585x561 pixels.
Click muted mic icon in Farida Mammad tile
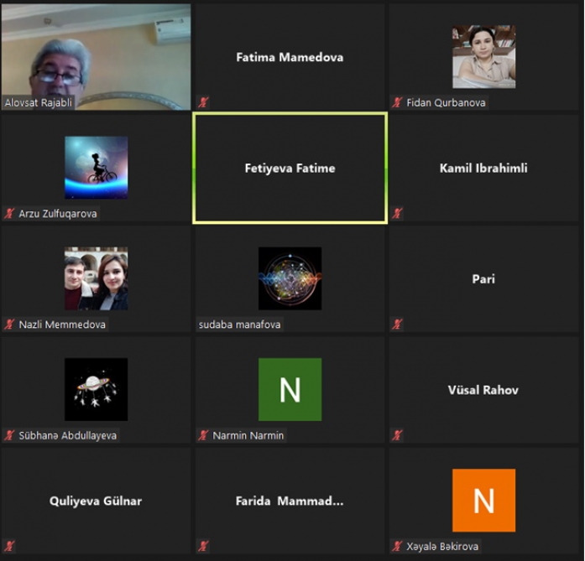203,546
